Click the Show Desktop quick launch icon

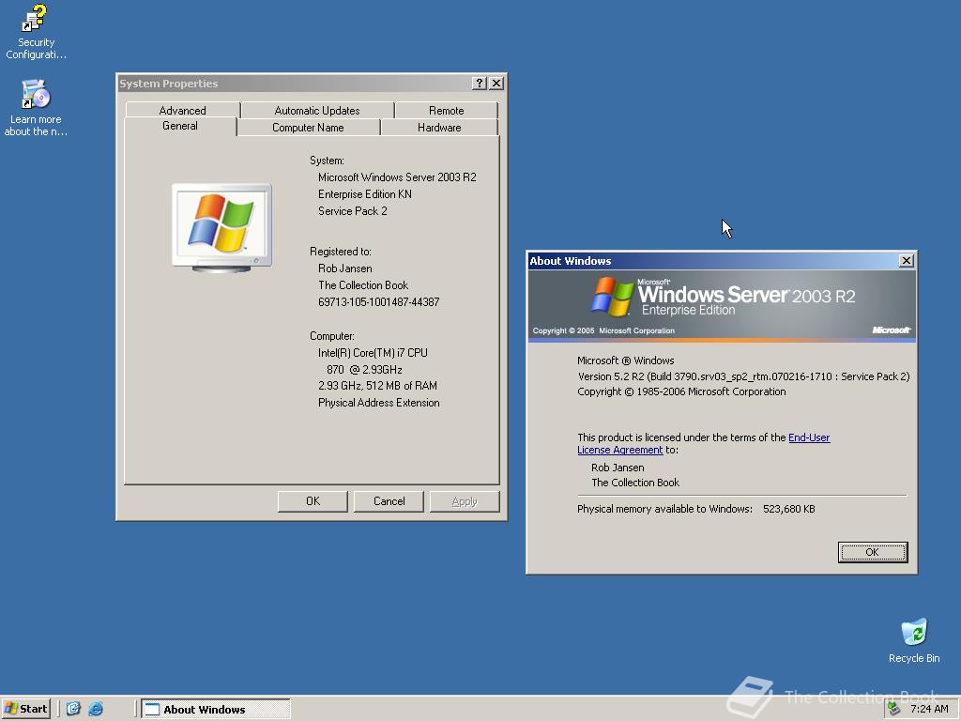point(73,709)
